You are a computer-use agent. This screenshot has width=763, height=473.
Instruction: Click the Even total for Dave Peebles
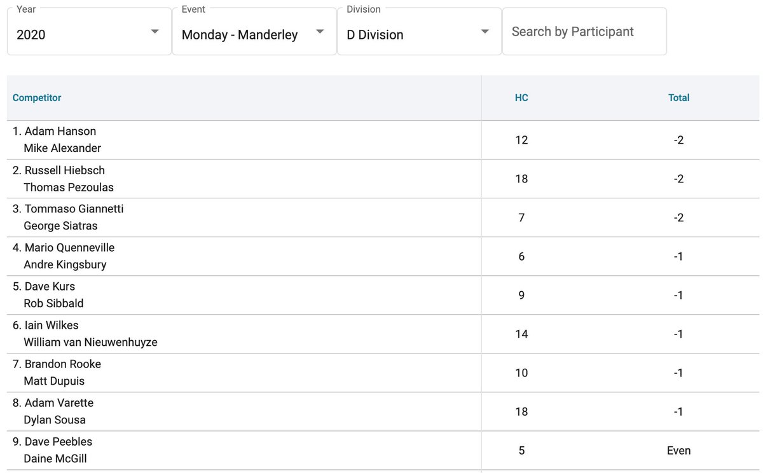coord(678,450)
